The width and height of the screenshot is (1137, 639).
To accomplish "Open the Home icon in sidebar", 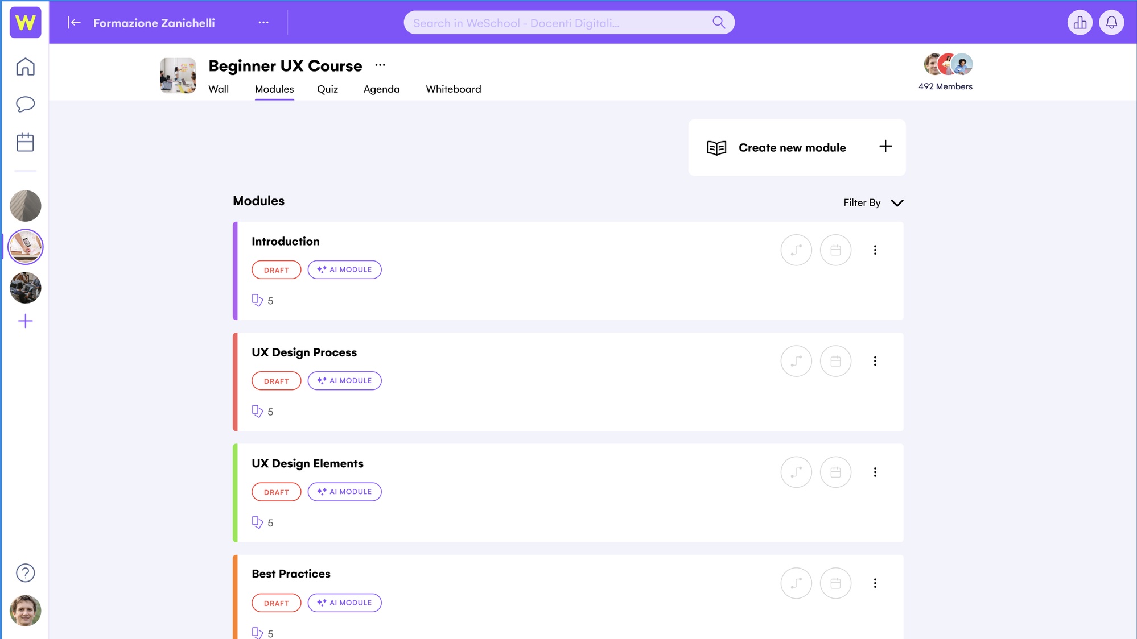I will click(25, 67).
